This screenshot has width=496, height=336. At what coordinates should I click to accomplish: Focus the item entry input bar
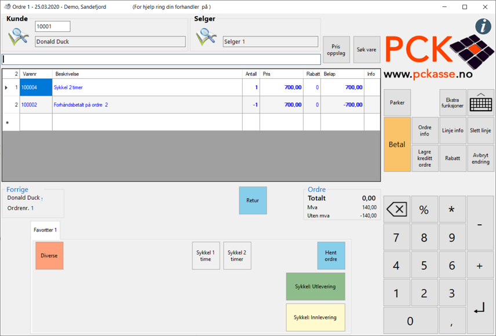point(161,59)
